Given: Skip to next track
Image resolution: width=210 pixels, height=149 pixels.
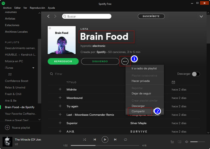Looking at the screenshot, I should click(x=115, y=140).
